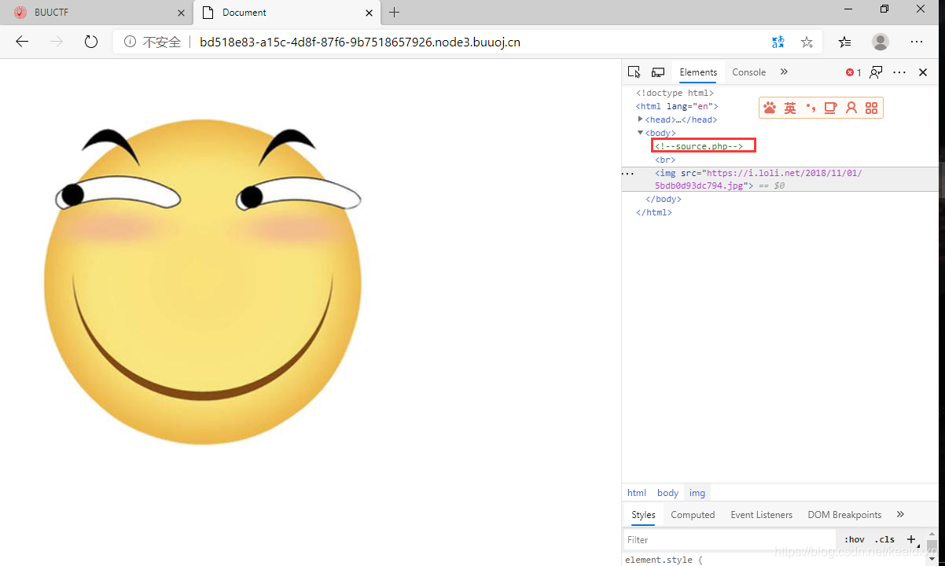The width and height of the screenshot is (945, 566).
Task: Collapse the body element node
Action: 640,133
